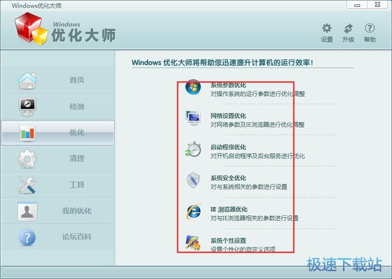This screenshot has width=392, height=279.
Task: Select the 优化 tab label
Action: point(77,132)
